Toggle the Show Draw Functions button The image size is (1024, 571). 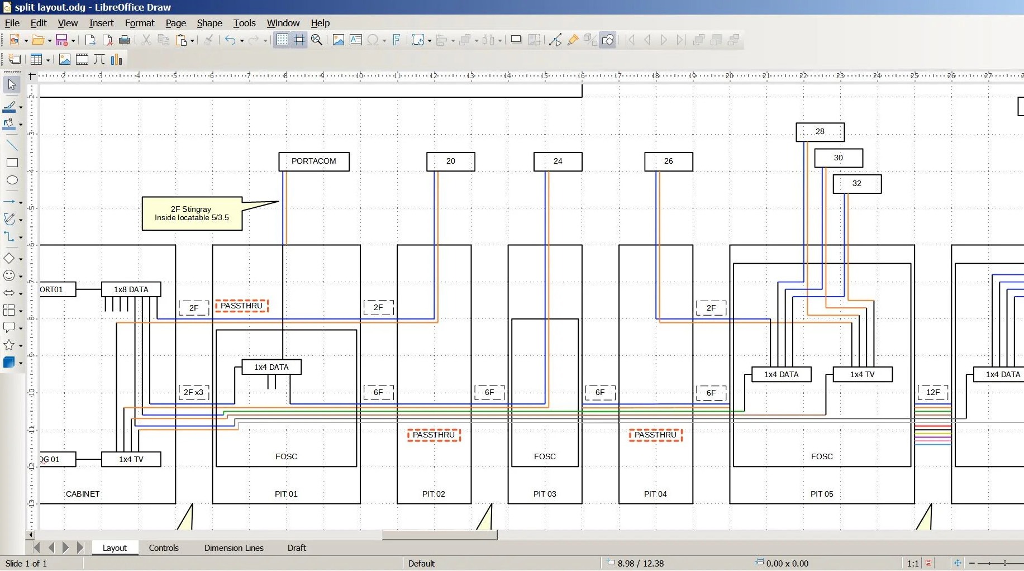click(x=608, y=40)
